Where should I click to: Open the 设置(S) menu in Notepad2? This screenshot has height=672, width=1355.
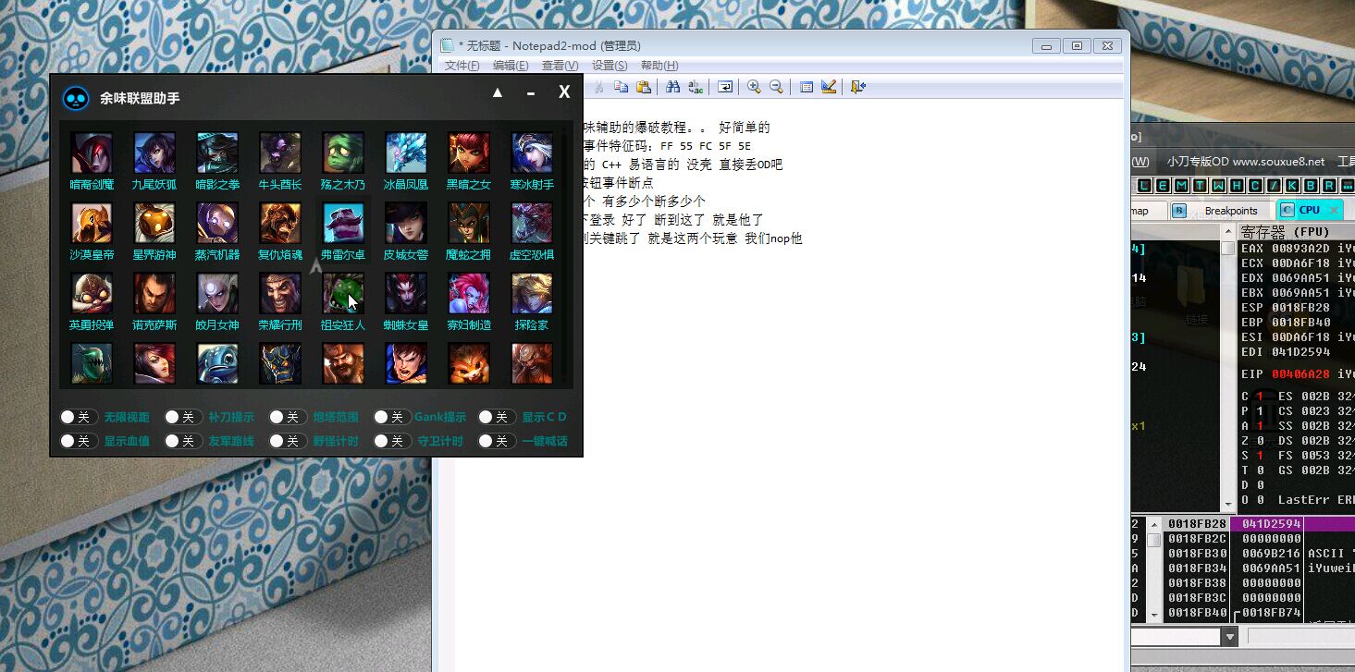(609, 66)
